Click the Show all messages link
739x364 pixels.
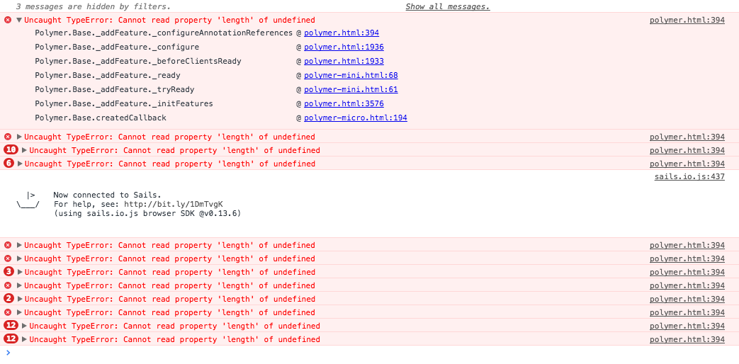coord(447,6)
